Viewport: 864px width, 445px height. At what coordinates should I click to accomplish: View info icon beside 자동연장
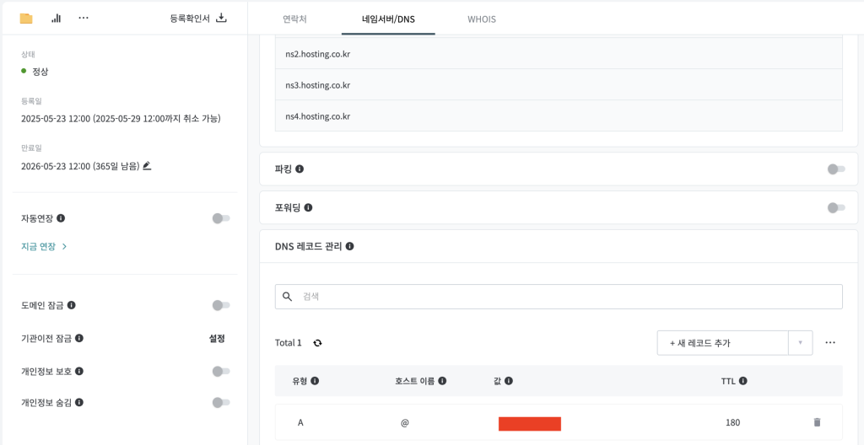tap(61, 218)
